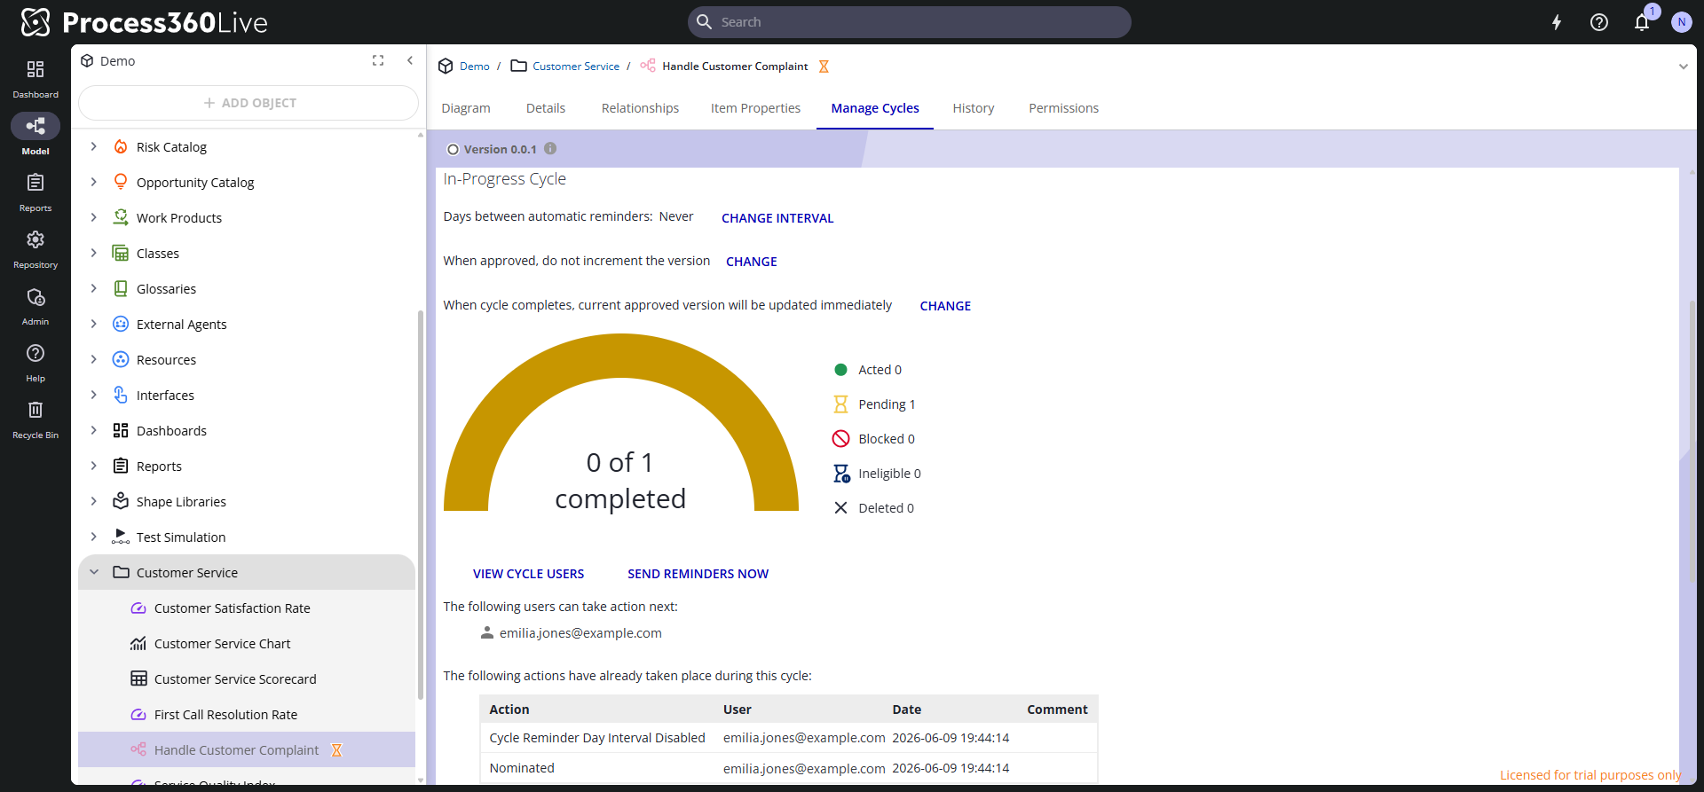Click VIEW CYCLE USERS
The width and height of the screenshot is (1704, 792).
[528, 574]
